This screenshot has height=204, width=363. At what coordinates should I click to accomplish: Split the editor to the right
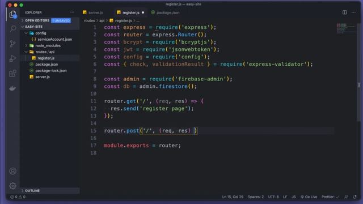tap(344, 12)
